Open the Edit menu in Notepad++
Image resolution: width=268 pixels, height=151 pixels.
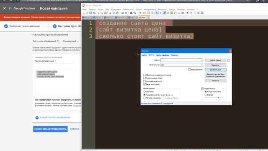coord(92,9)
